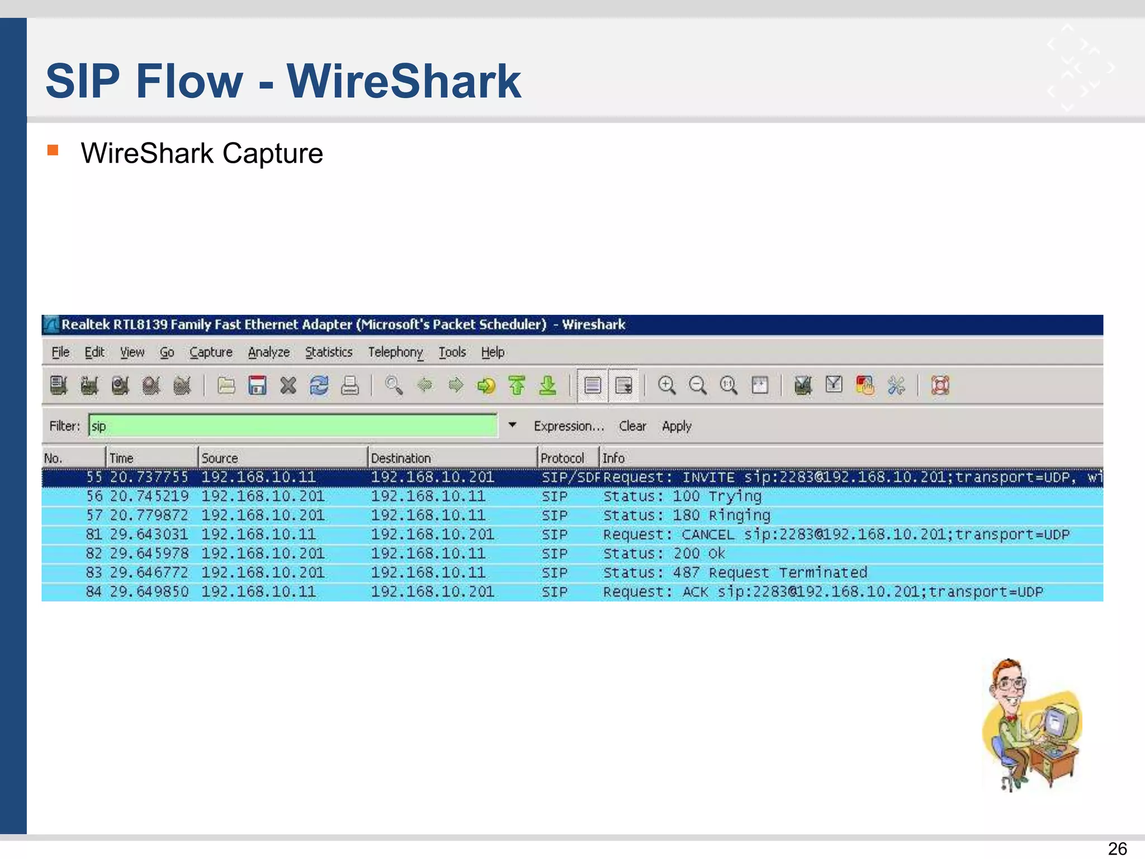Sort by the No. column header
Image resolution: width=1145 pixels, height=859 pixels.
(74, 458)
